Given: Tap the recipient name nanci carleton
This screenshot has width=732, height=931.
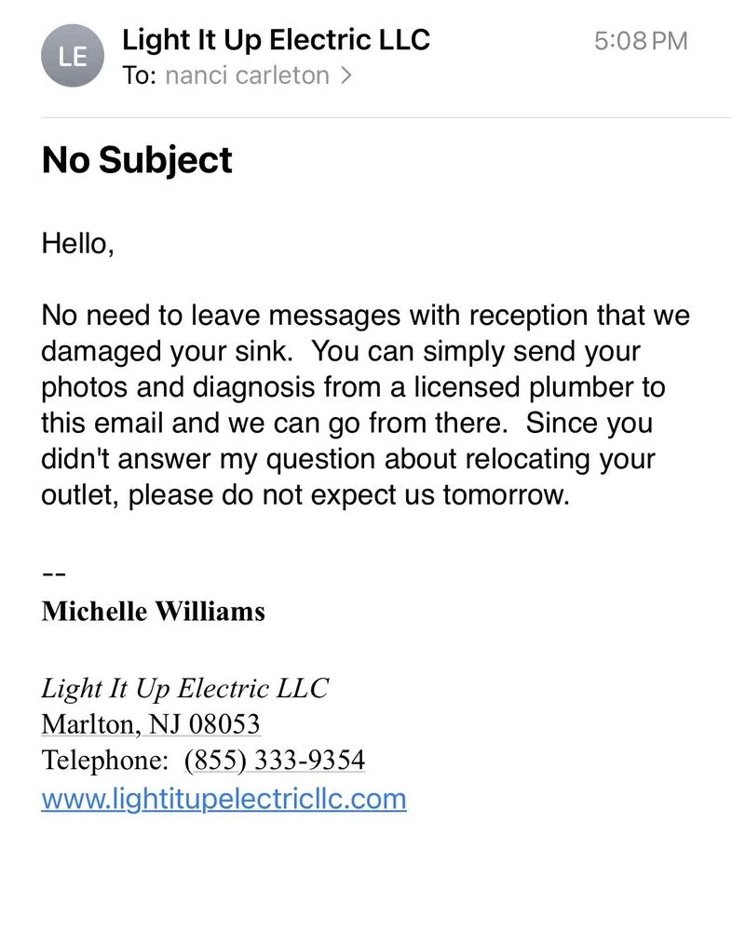Looking at the screenshot, I should (x=247, y=75).
